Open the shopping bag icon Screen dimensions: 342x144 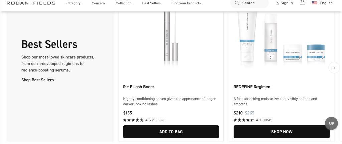pyautogui.click(x=302, y=3)
